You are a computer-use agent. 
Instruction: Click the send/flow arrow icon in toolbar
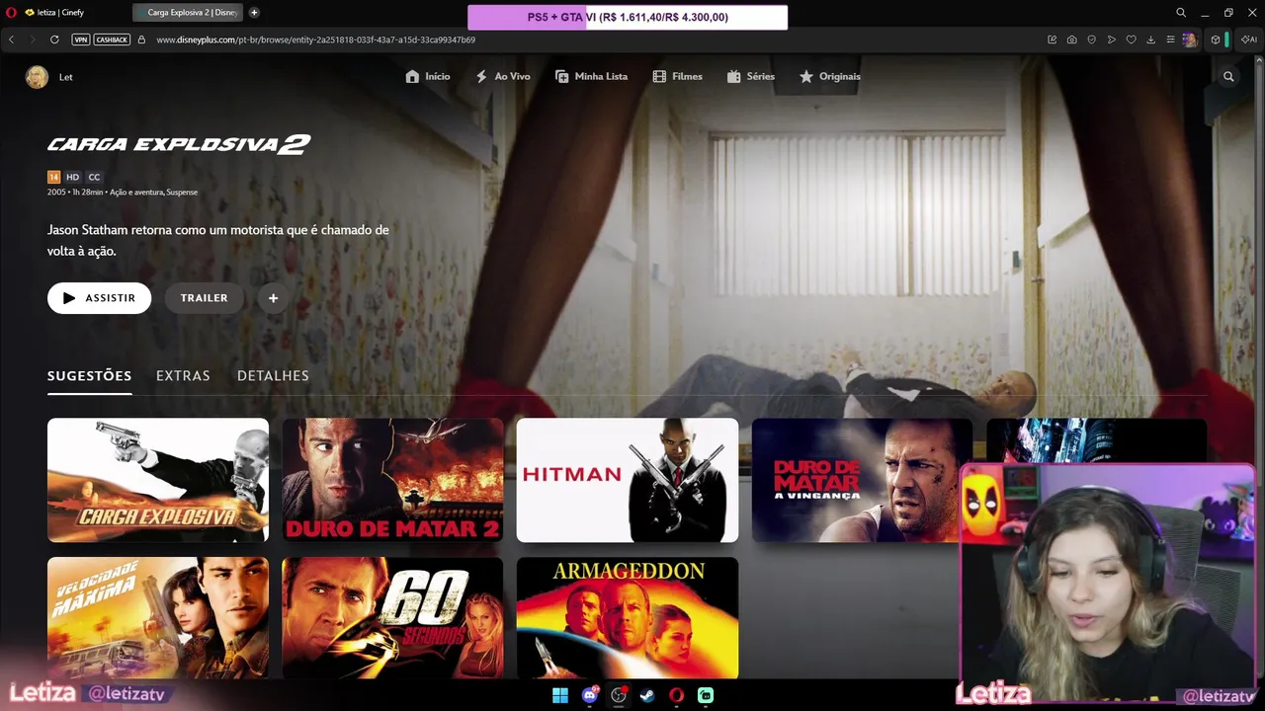[1112, 39]
